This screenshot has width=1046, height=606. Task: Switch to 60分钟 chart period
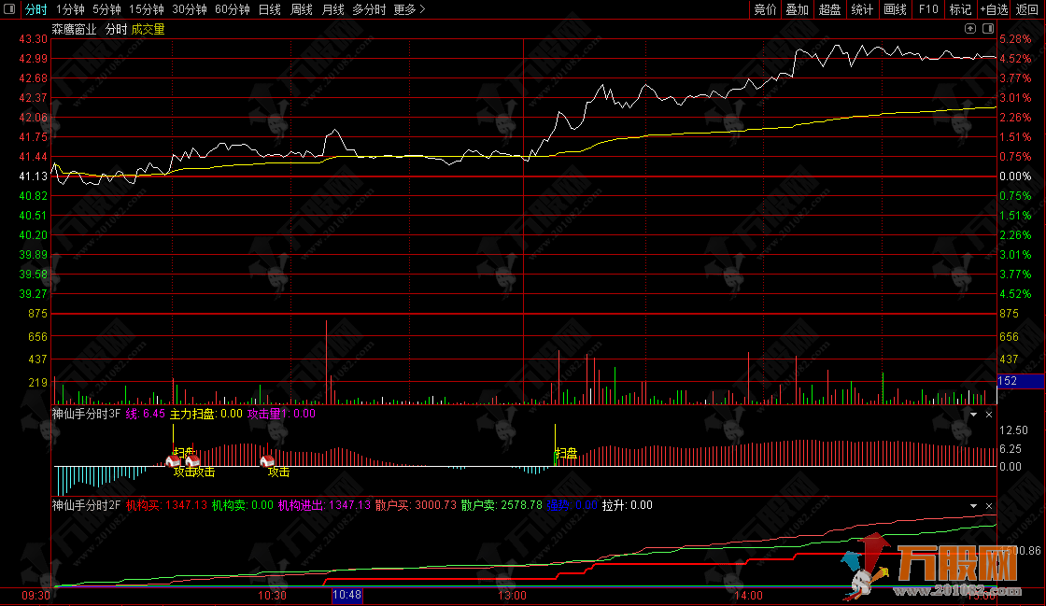(x=233, y=9)
